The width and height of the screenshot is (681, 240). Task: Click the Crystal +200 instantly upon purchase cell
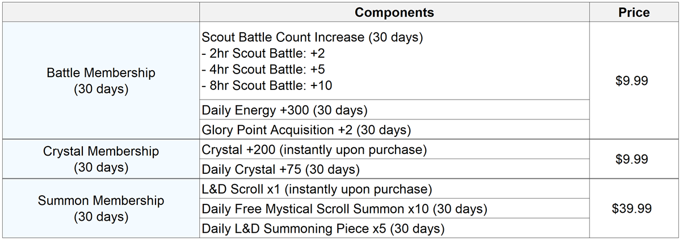click(314, 150)
